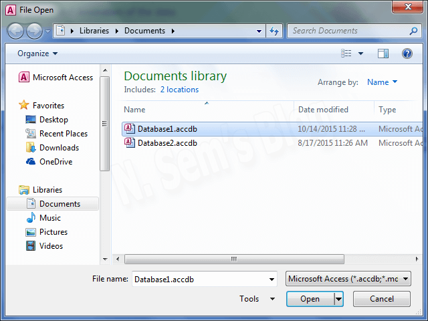
Task: Select Microsoft Access in the navigation pane
Action: [x=63, y=78]
